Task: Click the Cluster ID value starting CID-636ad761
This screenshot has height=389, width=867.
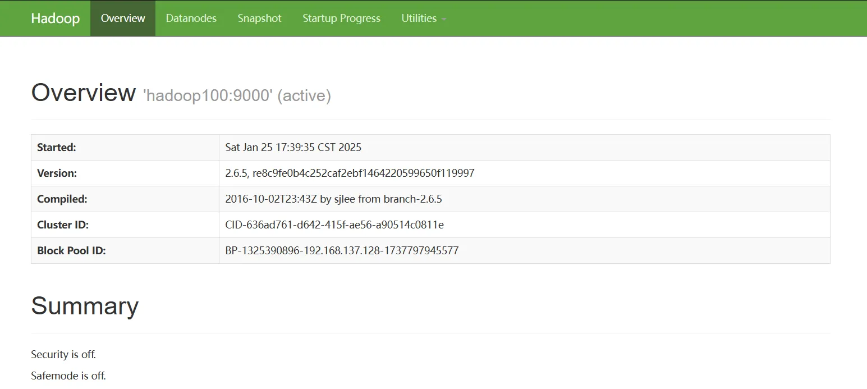Action: pos(334,225)
